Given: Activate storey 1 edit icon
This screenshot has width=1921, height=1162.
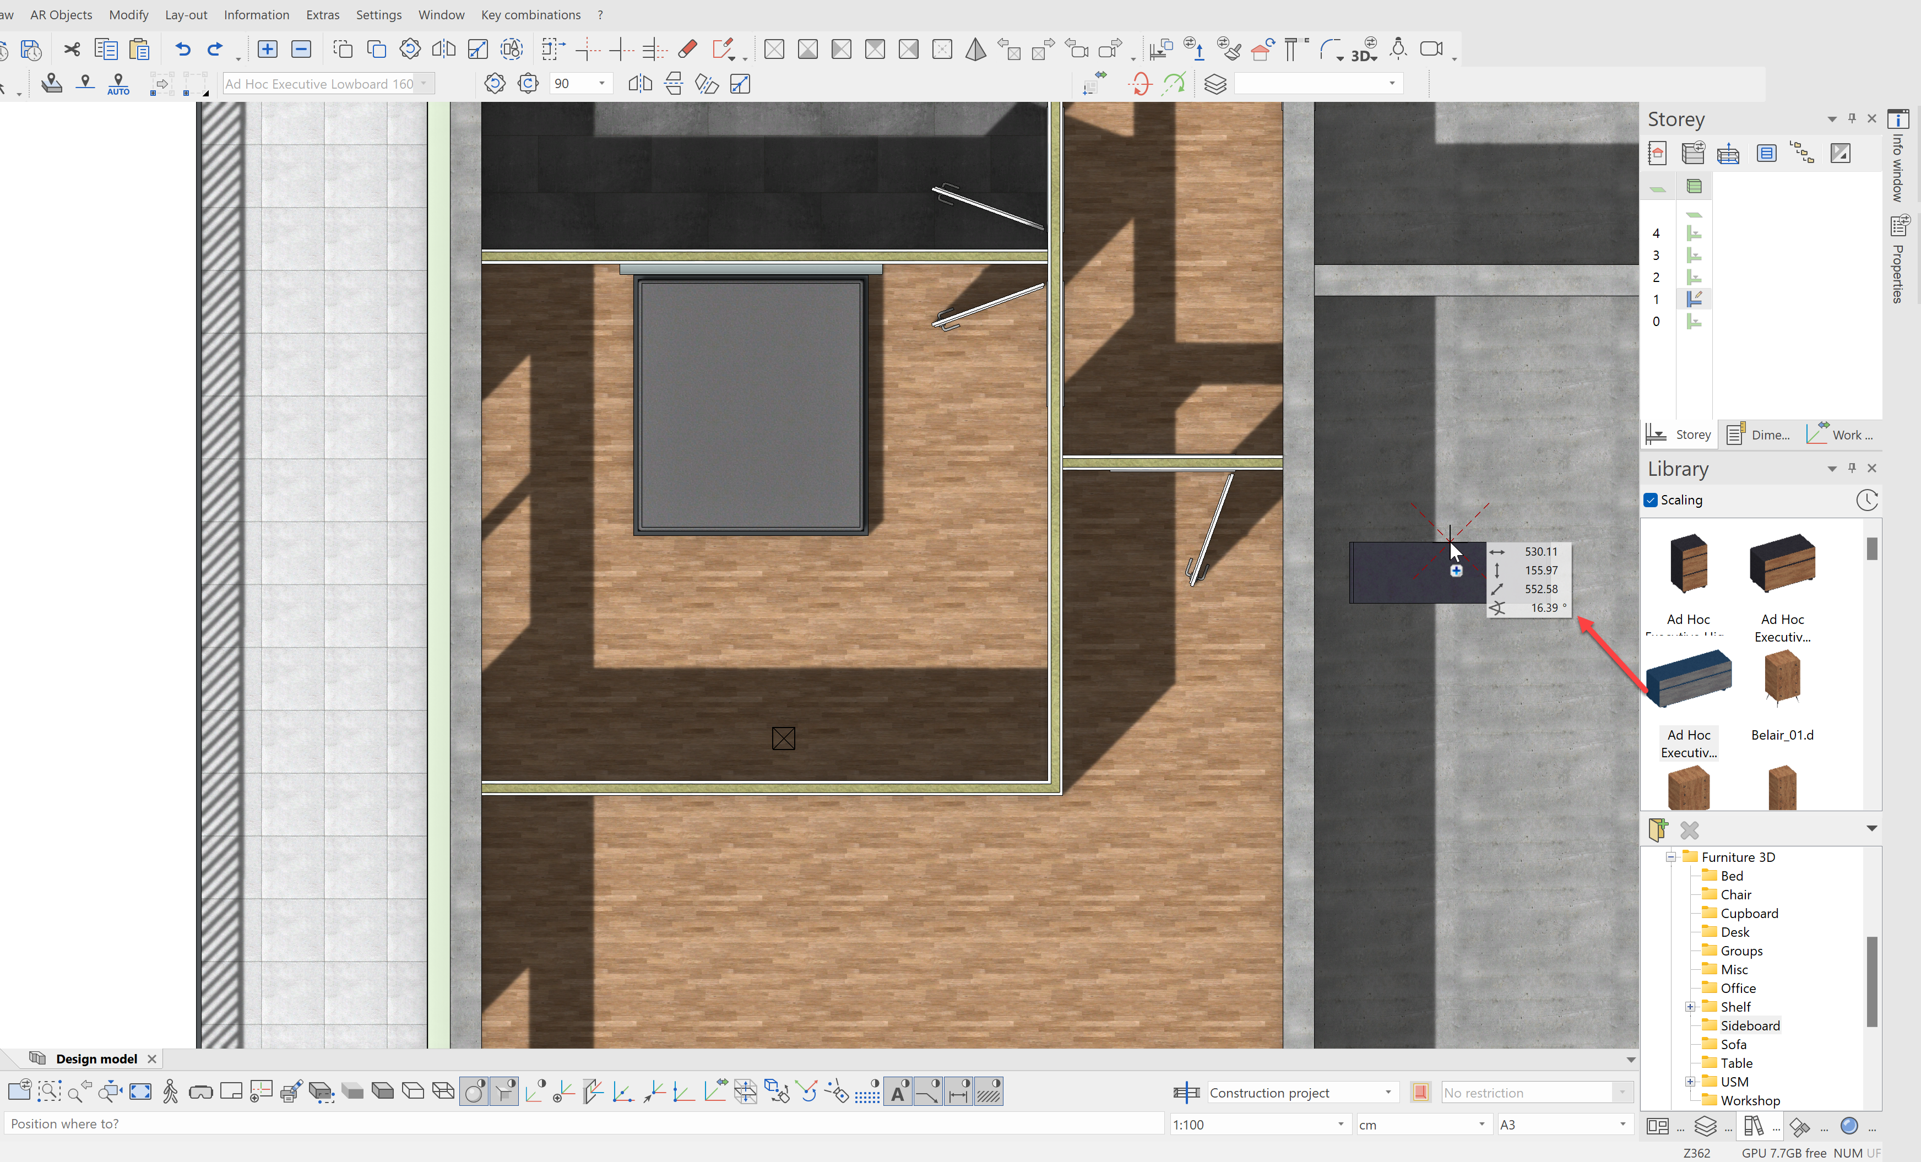Looking at the screenshot, I should click(1694, 299).
